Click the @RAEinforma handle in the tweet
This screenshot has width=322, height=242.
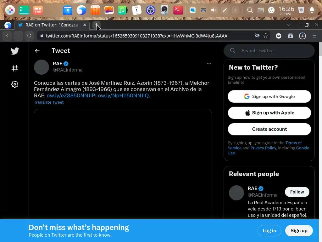click(68, 70)
